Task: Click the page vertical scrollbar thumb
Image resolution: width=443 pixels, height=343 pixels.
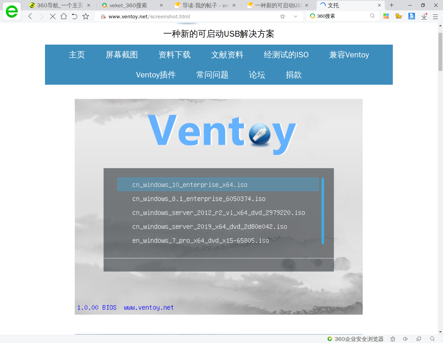Action: click(440, 52)
